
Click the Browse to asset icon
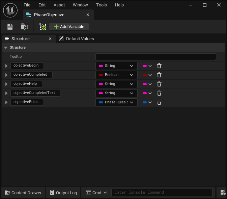[x=25, y=27]
